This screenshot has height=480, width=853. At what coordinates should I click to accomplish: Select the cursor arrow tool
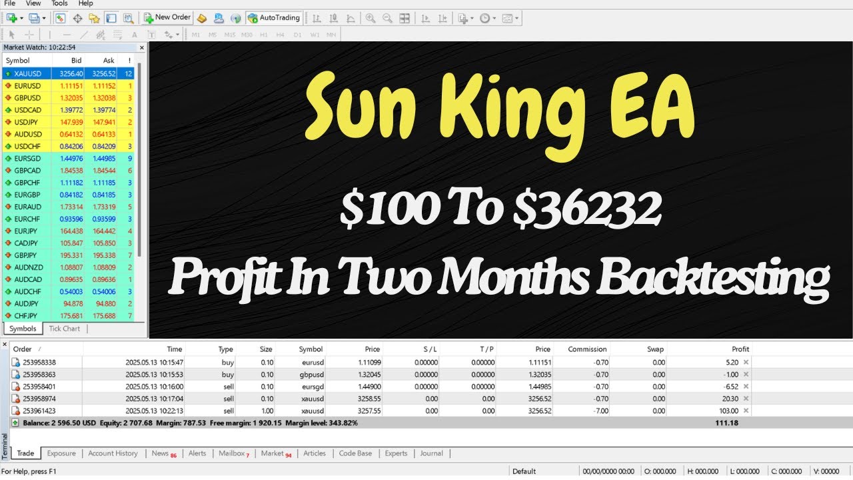tap(11, 34)
